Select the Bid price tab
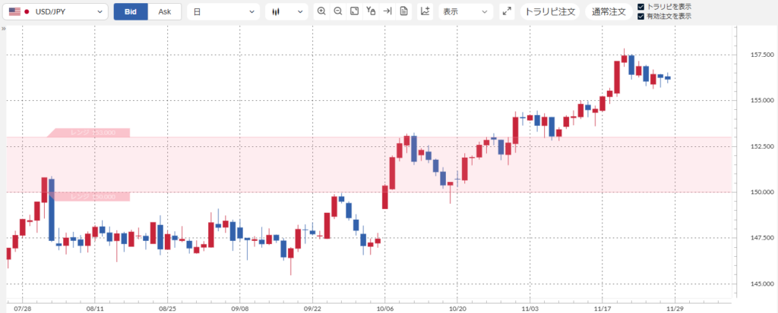Image resolution: width=778 pixels, height=313 pixels. pos(131,11)
